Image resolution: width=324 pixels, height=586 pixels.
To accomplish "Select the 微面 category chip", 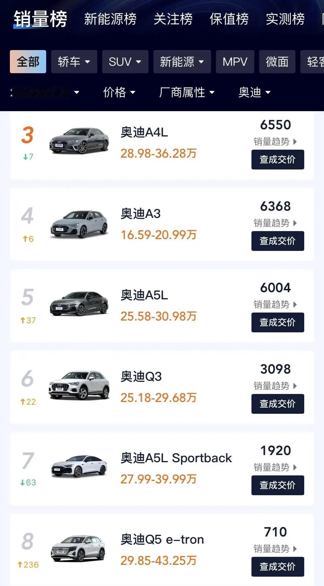I will click(x=277, y=62).
